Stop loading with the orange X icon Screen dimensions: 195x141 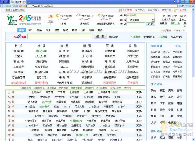point(20,6)
